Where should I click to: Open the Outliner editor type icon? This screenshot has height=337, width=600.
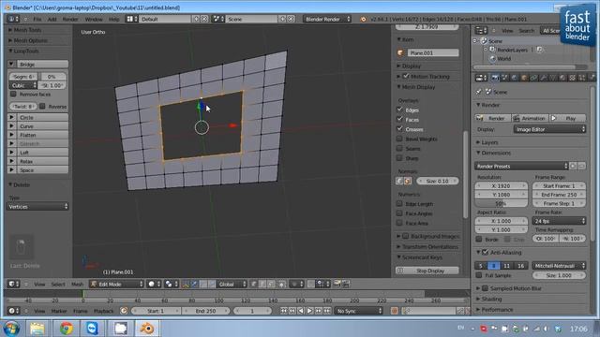coord(481,30)
